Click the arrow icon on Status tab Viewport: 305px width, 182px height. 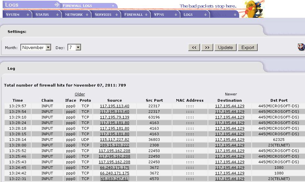tap(58, 15)
